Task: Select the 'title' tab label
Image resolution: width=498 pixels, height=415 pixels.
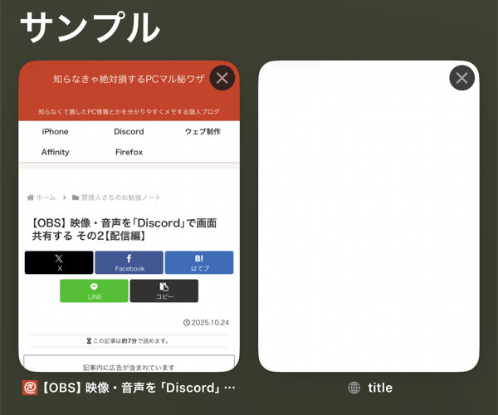Action: tap(380, 388)
